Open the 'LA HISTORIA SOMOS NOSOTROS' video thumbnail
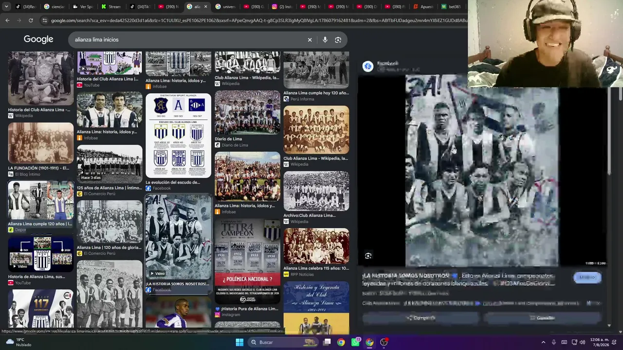The height and width of the screenshot is (350, 623). (178, 237)
